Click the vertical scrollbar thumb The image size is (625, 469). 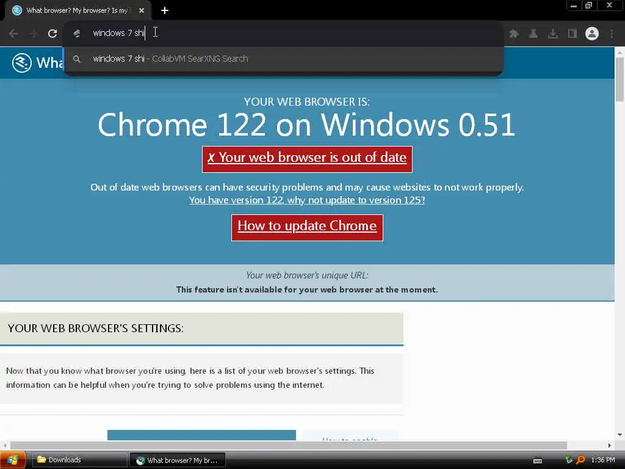coord(620,79)
